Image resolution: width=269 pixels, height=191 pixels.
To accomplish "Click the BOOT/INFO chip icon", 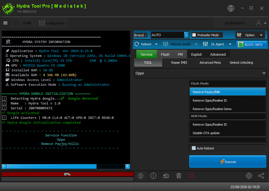I will [241, 45].
